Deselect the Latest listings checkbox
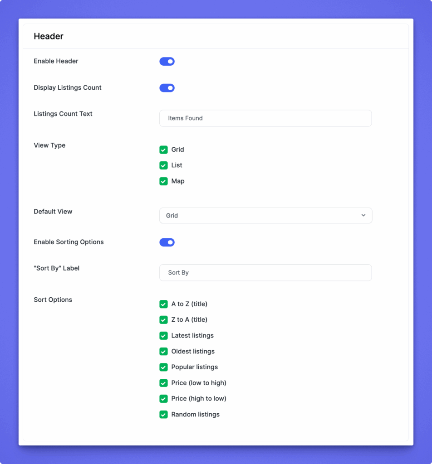Viewport: 432px width, 464px height. click(164, 336)
